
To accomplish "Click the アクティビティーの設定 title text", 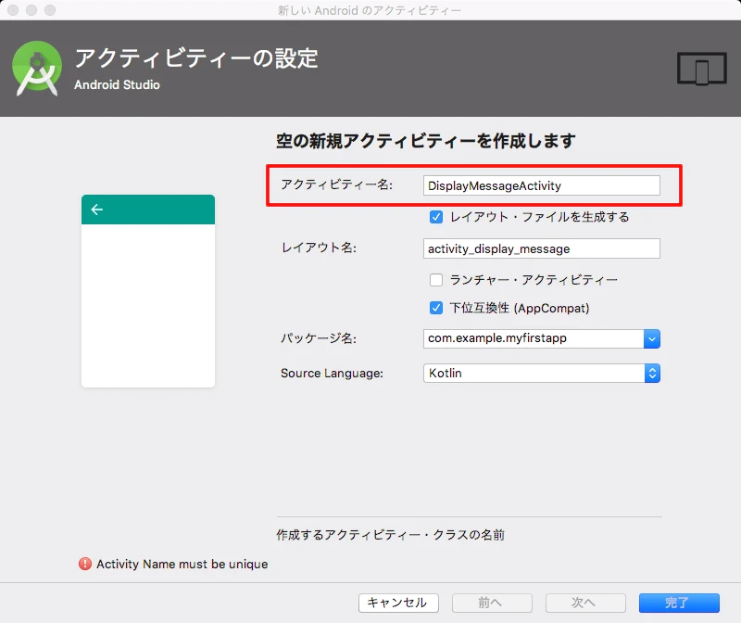I will 196,58.
